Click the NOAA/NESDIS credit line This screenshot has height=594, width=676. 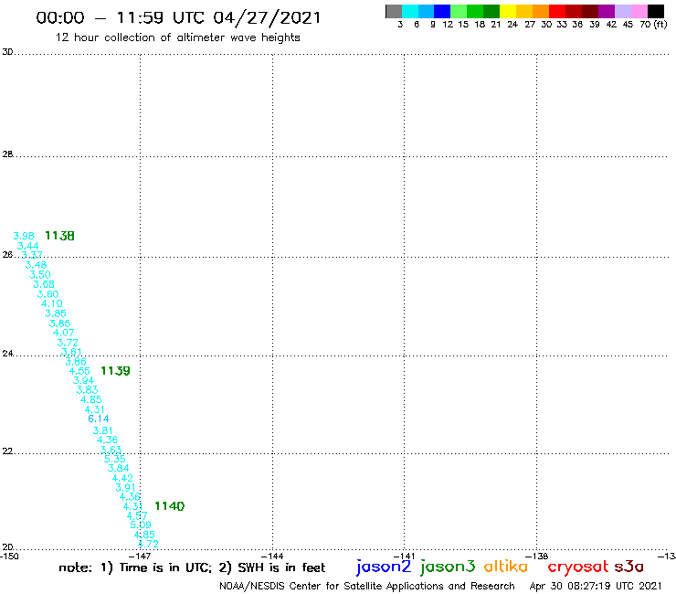click(x=367, y=587)
